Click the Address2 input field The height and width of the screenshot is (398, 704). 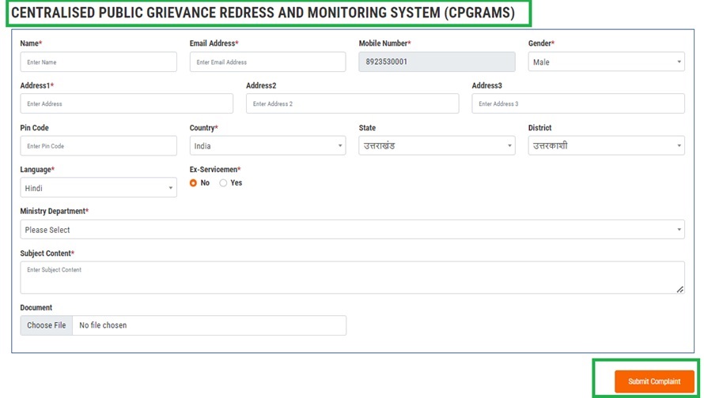point(352,104)
